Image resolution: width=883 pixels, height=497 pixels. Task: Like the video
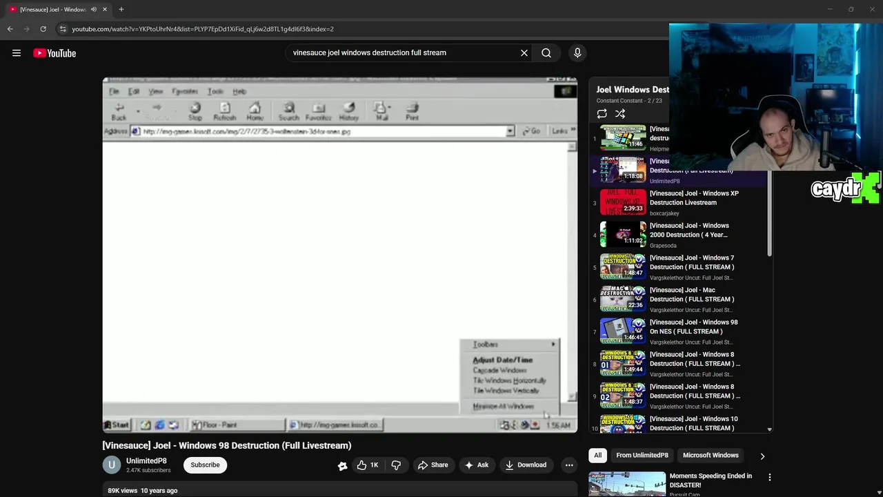tap(367, 465)
